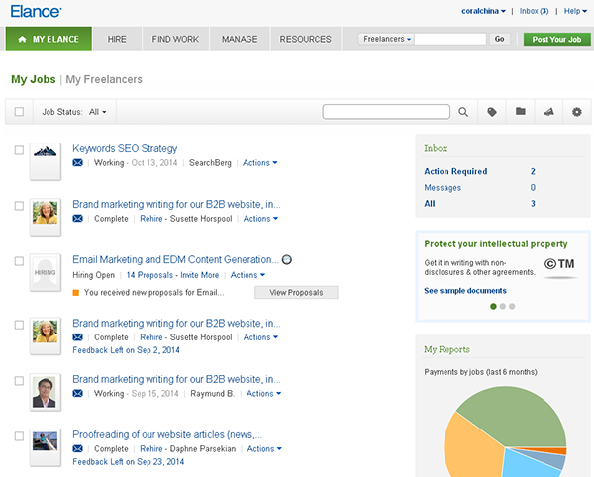Screen dimensions: 594x477
Task: Select the first green carousel dot
Action: pos(493,306)
